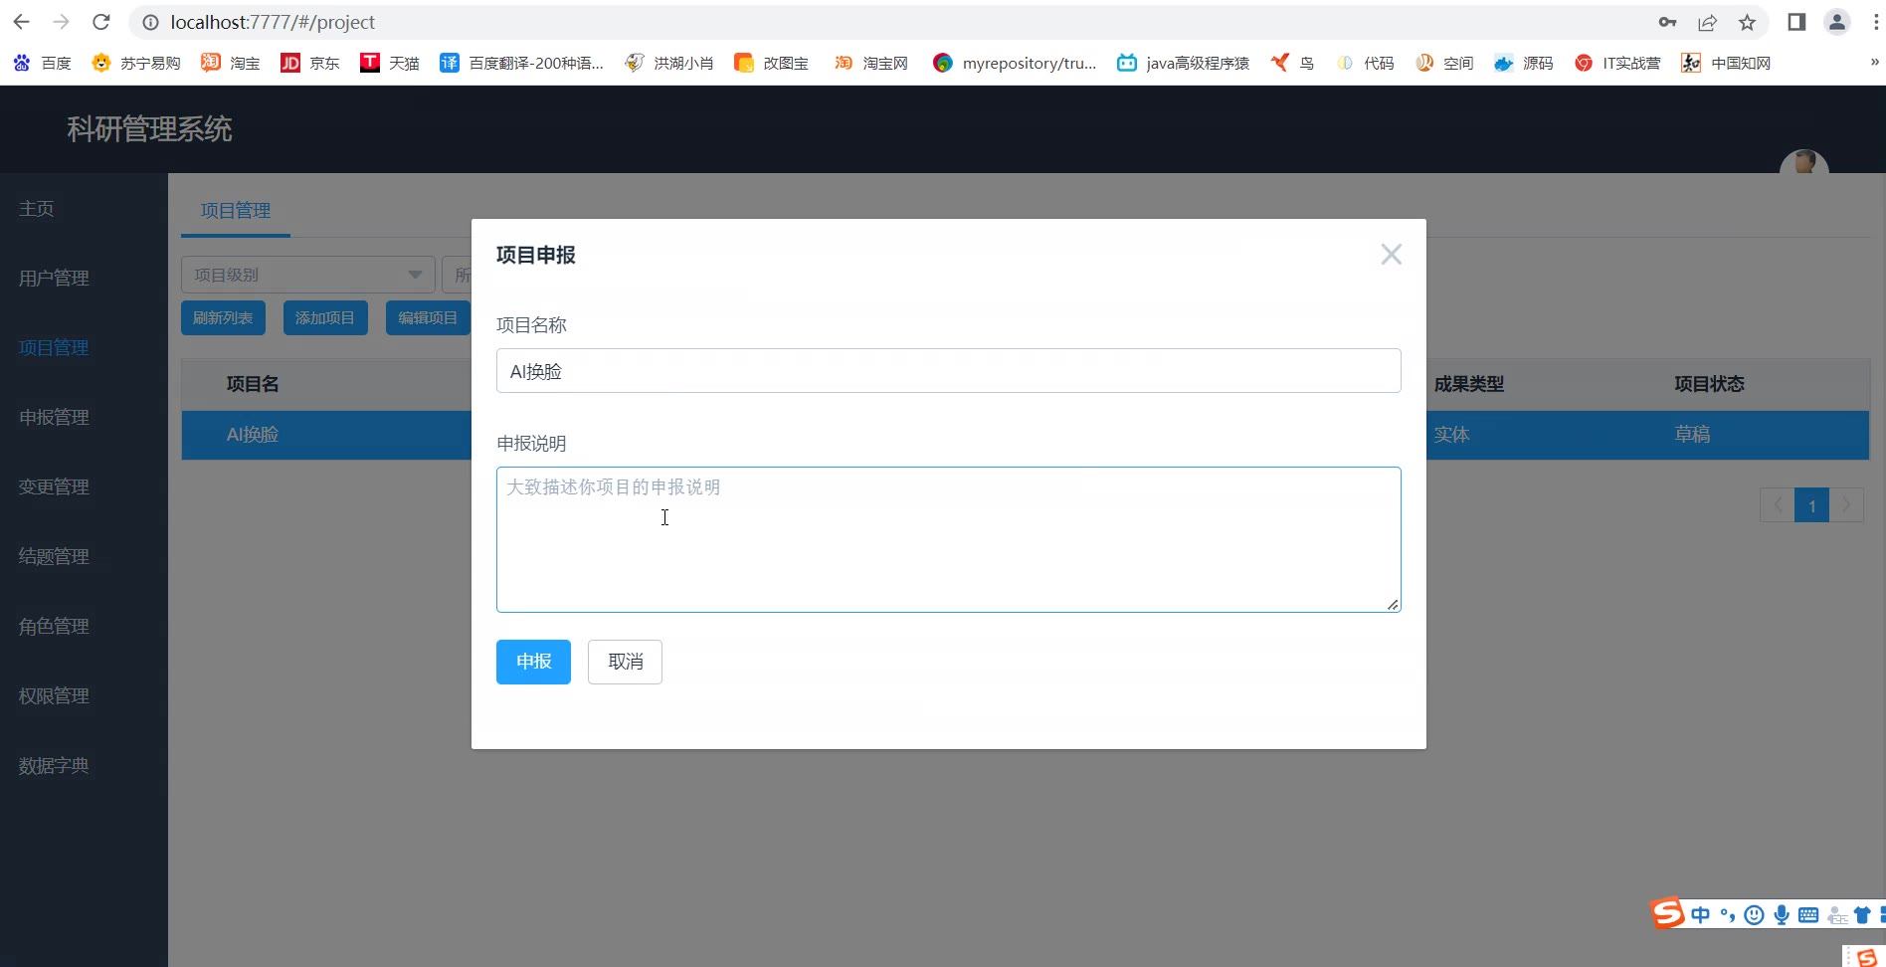Click the pagination next arrow

point(1846,505)
